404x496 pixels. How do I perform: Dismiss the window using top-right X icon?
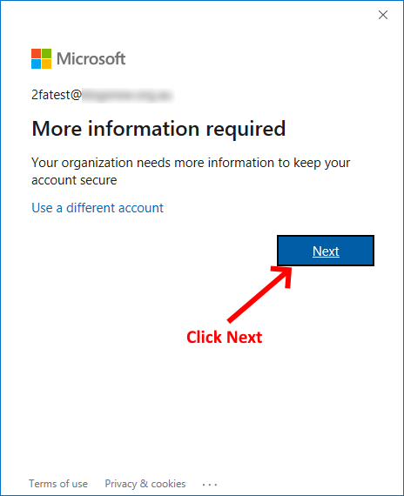[383, 15]
